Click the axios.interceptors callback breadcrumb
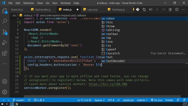This screenshot has width=188, height=106. click(63, 15)
